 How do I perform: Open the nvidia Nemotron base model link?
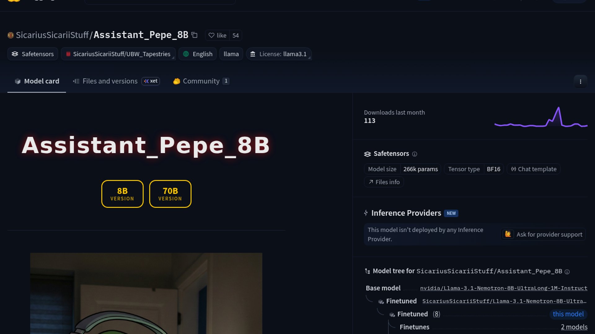[503, 288]
